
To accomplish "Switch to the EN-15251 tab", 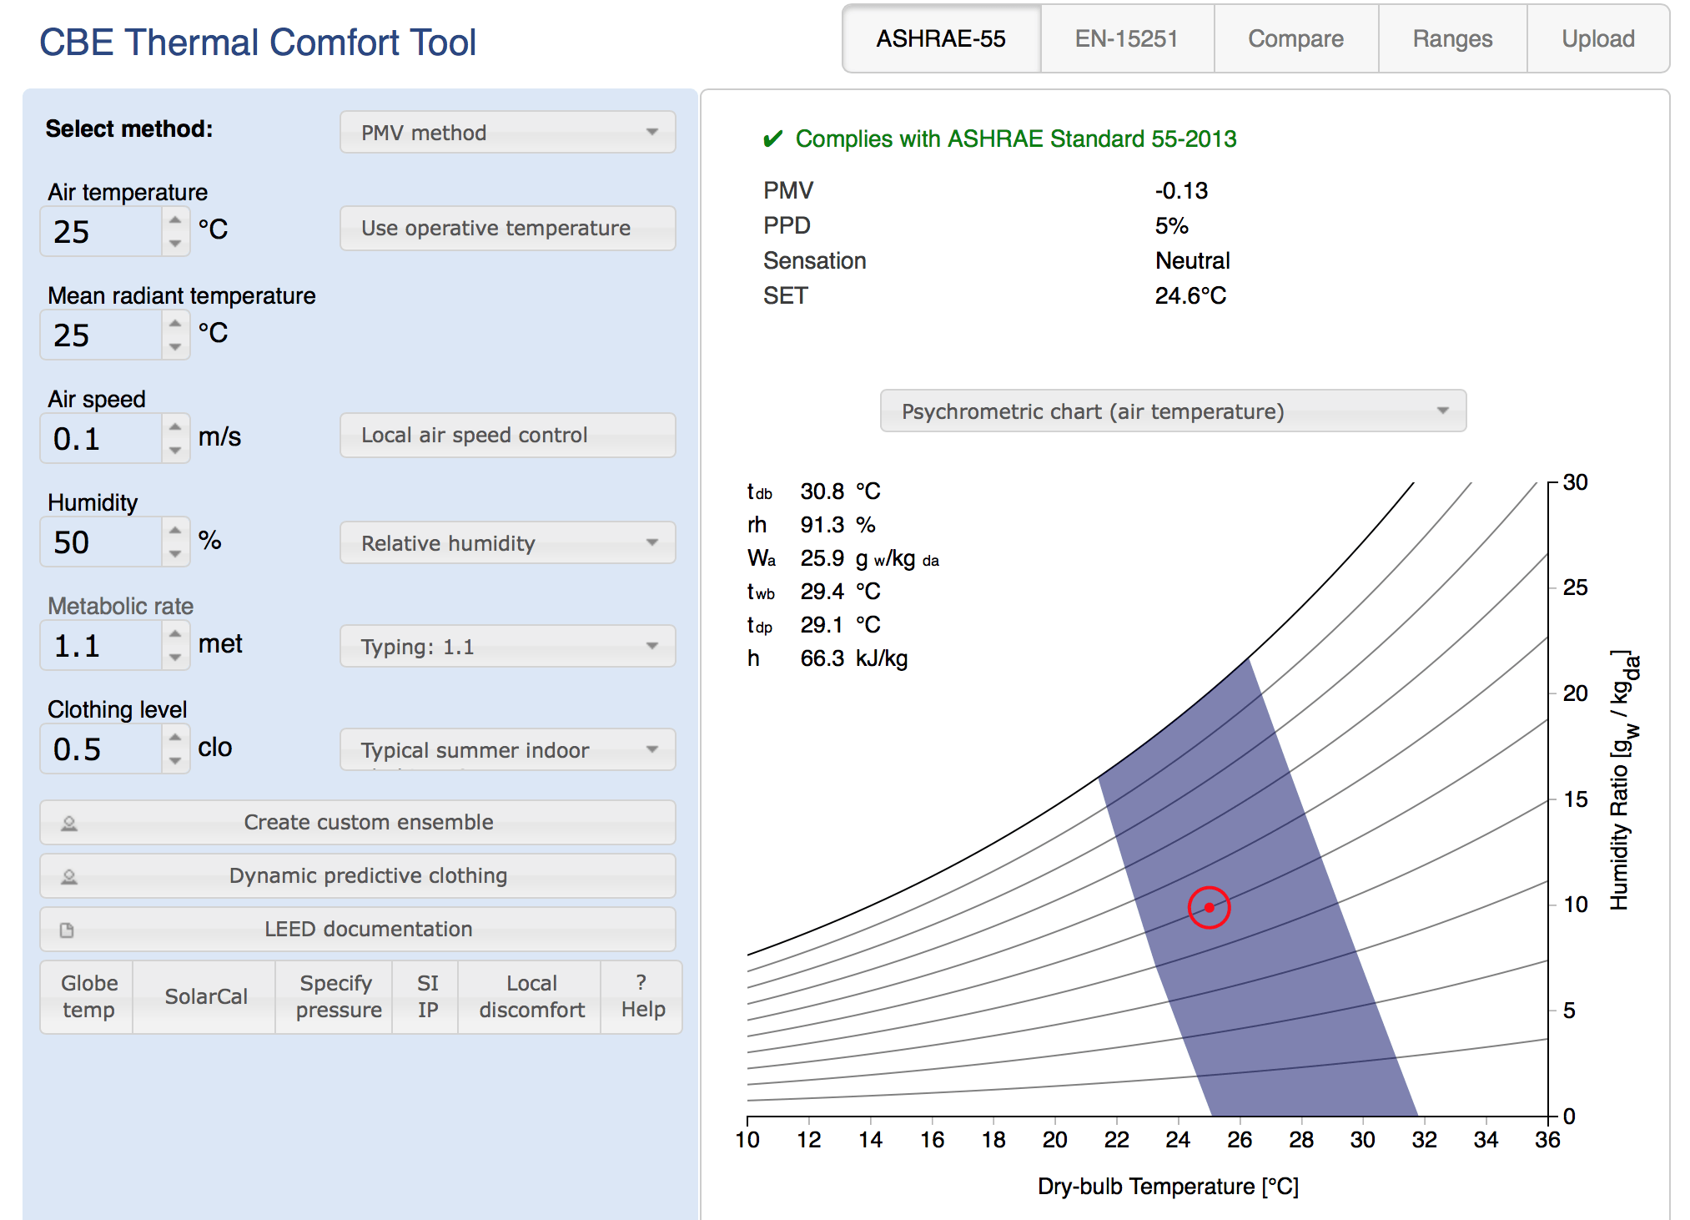I will click(x=1126, y=39).
